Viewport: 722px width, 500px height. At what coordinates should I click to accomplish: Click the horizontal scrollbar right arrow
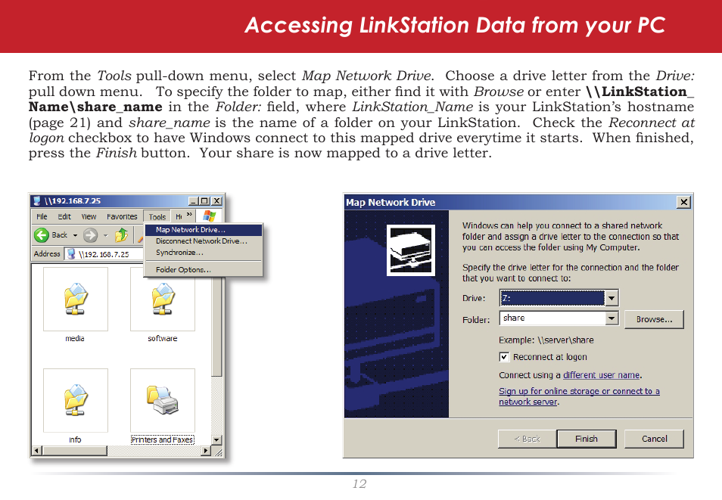tap(207, 451)
